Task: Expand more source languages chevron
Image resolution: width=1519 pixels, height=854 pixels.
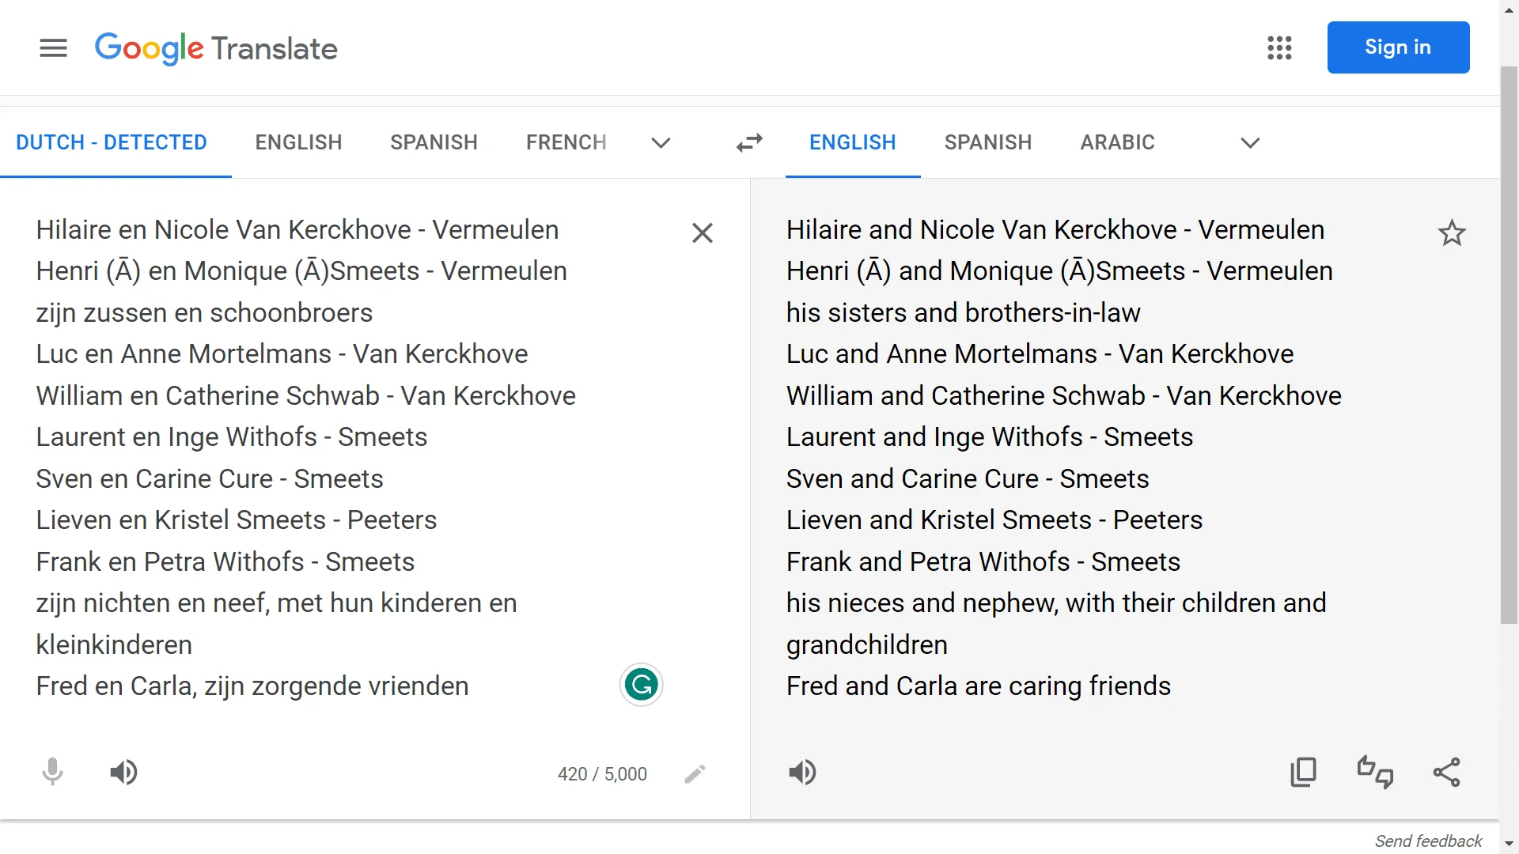Action: click(661, 143)
